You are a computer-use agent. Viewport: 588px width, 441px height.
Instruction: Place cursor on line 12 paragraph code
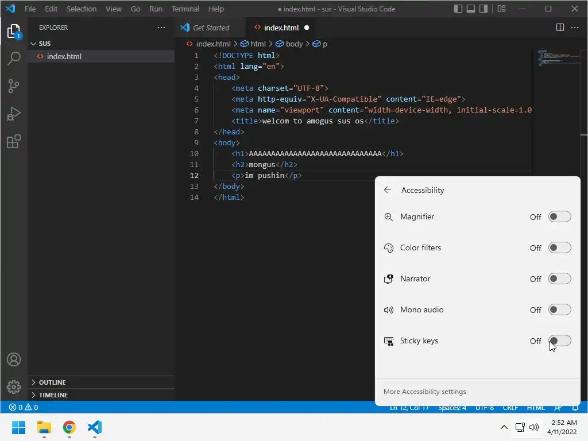(x=266, y=176)
